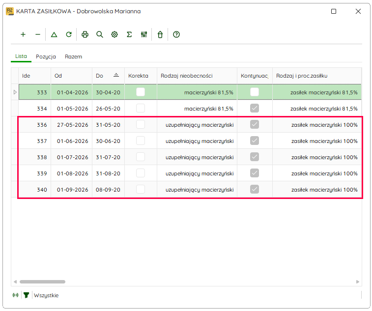Remove record using the minus icon

[38, 34]
